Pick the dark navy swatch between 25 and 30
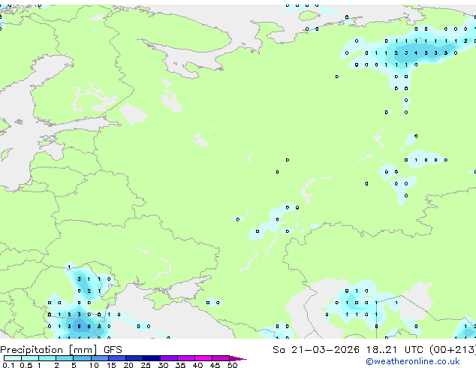Viewport: 476px width, 368px height. tap(151, 358)
